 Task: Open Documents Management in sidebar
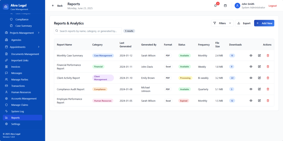pos(25,54)
